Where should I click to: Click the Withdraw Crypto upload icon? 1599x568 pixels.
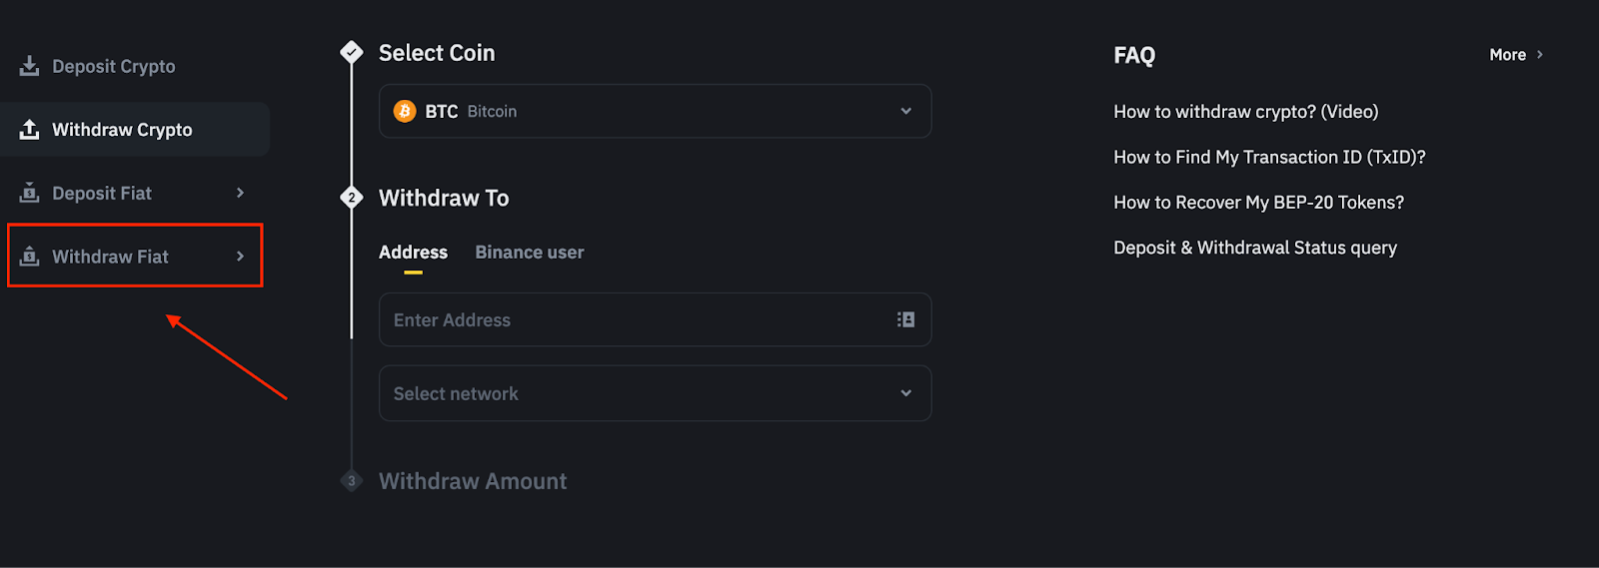[30, 130]
